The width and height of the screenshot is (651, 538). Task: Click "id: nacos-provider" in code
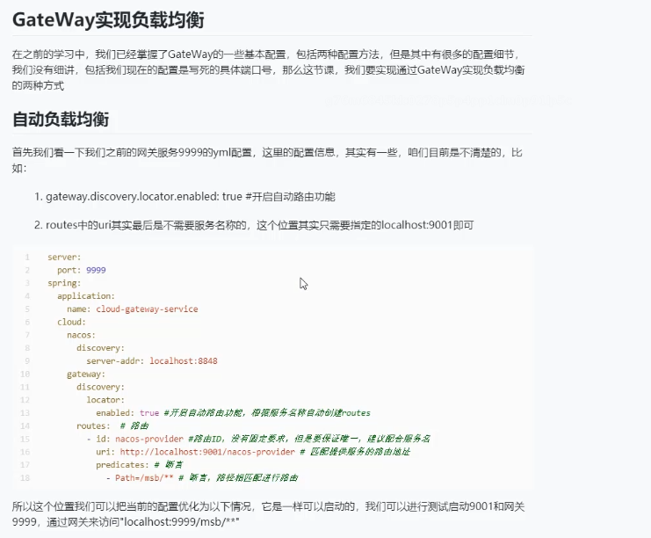(140, 439)
